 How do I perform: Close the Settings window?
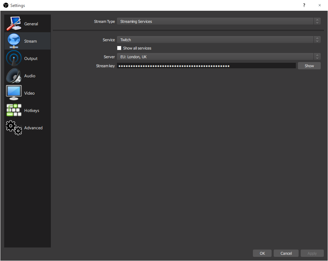pyautogui.click(x=320, y=5)
